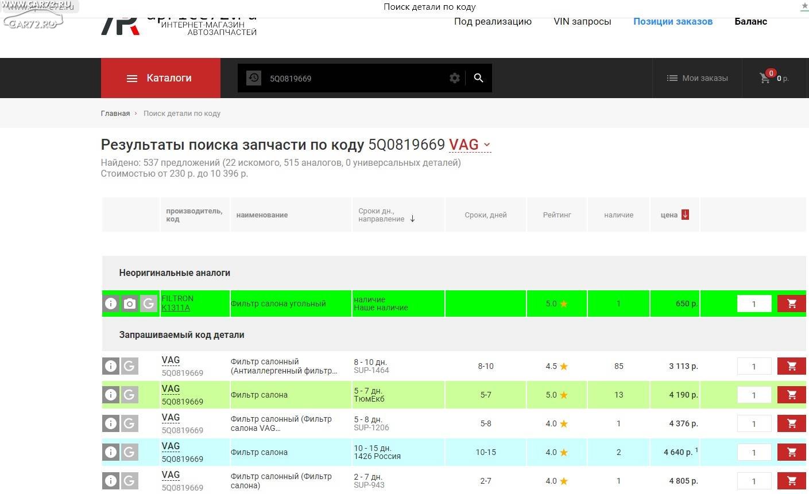Google search the FILTRON K1311A part
The height and width of the screenshot is (494, 809).
[149, 304]
